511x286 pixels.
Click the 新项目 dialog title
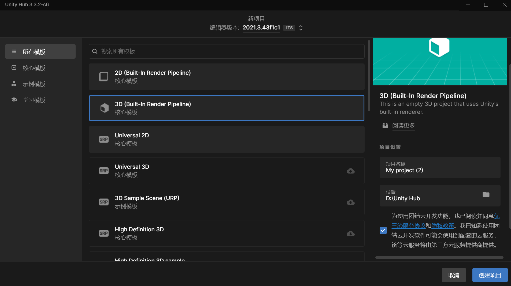256,18
